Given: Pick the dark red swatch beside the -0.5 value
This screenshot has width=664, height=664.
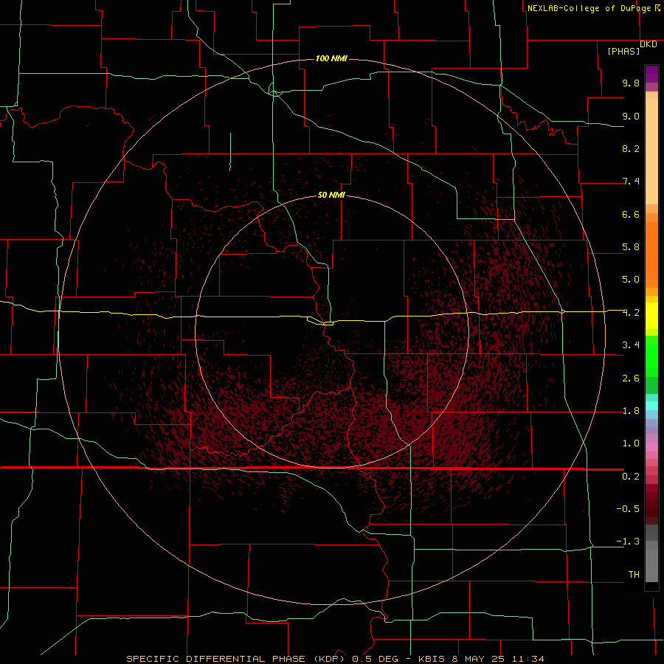Looking at the screenshot, I should pos(651,509).
